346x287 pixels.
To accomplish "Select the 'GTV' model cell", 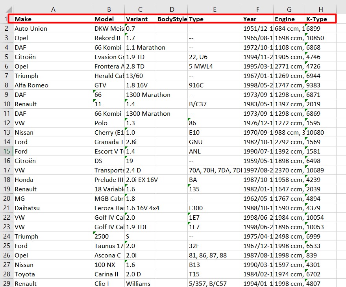I will pyautogui.click(x=109, y=85).
